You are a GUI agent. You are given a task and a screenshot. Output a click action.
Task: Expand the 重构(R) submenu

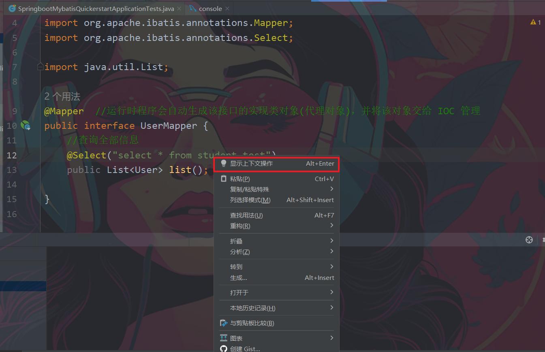276,226
